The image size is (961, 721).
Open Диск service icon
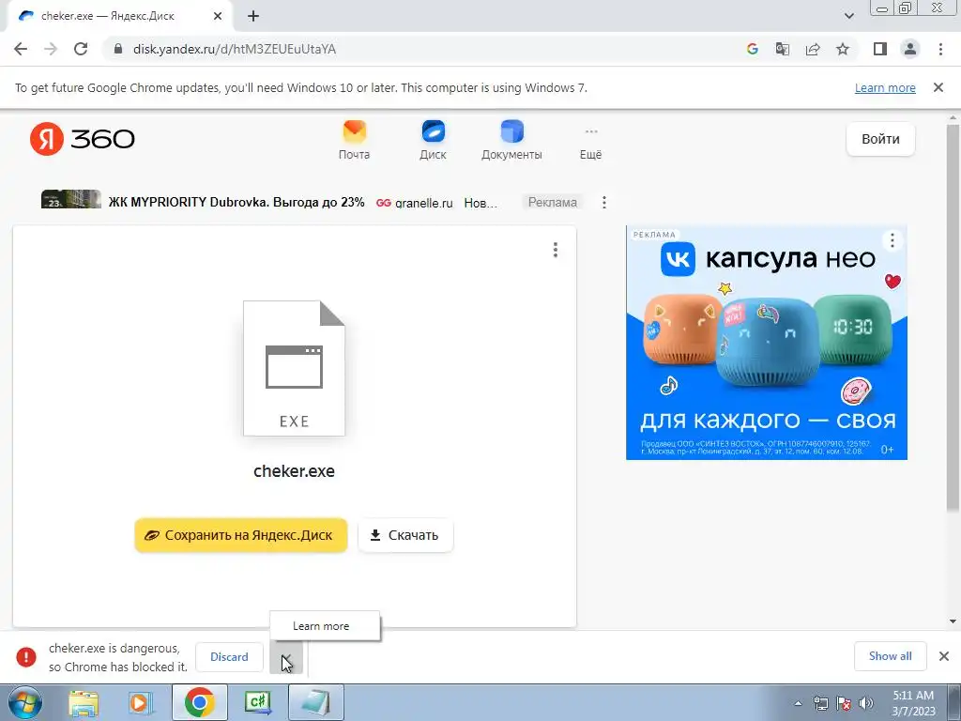pos(433,141)
